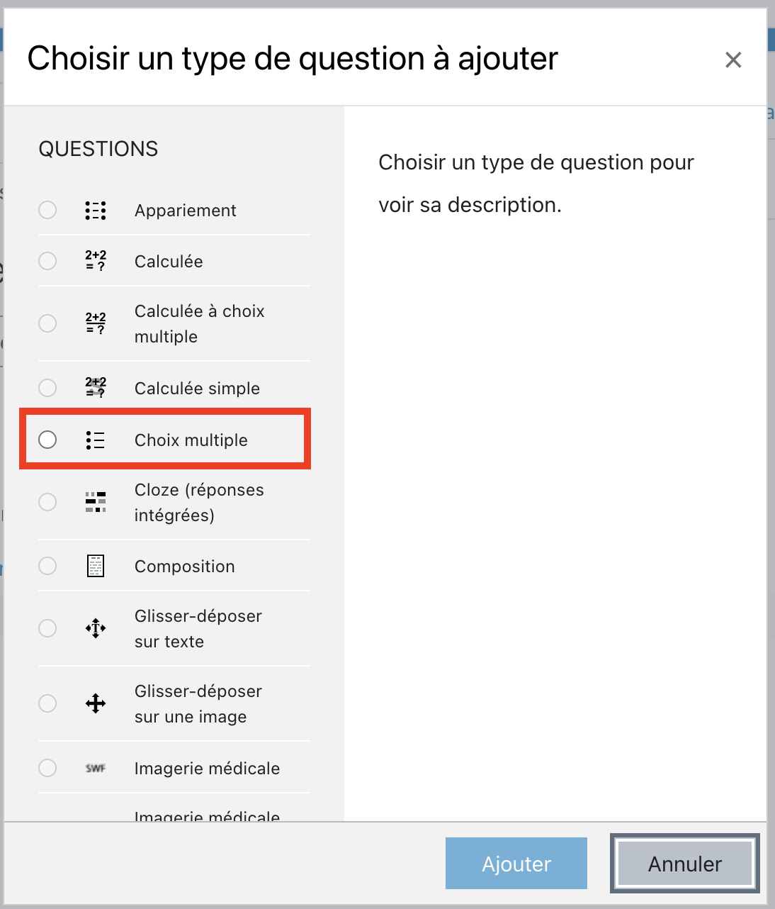Click the Calculée simple question icon
Screen dimensions: 775x909
pyautogui.click(x=96, y=388)
